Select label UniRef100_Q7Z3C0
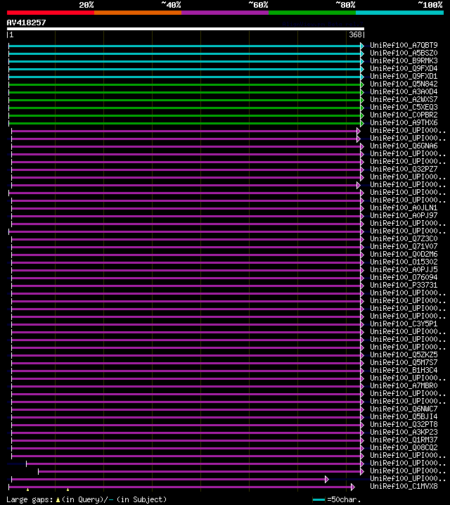Viewport: 450px width, 505px height. 404,238
